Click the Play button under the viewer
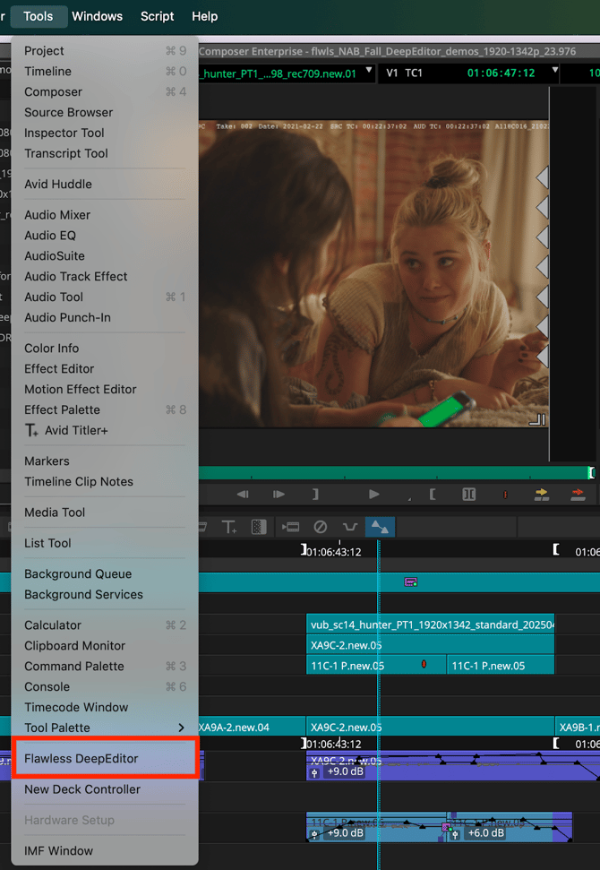This screenshot has height=870, width=600. [373, 494]
